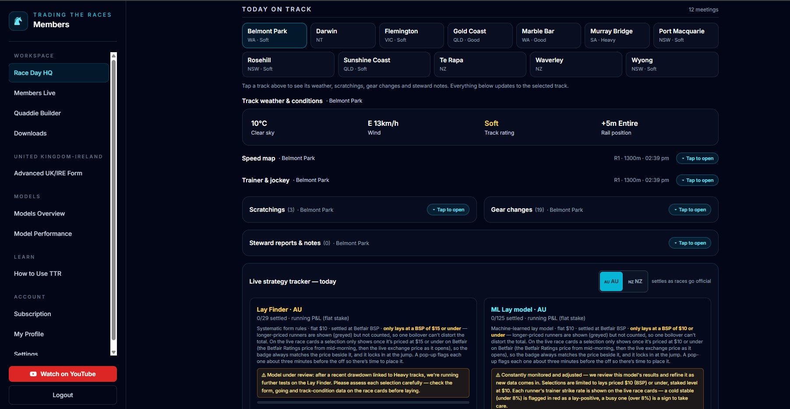This screenshot has height=409, width=790.
Task: Click the sidebar vertical scrollbar
Action: click(x=114, y=199)
